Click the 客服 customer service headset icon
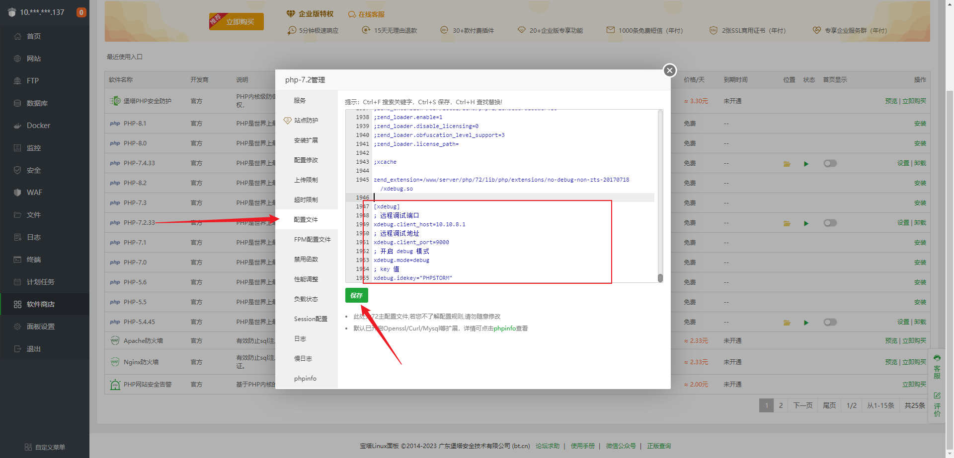 tap(937, 358)
